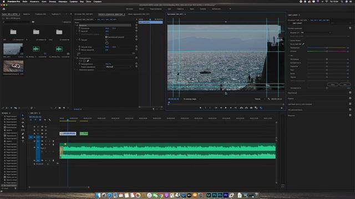Select the Type tool
The image size is (355, 199).
point(23,142)
